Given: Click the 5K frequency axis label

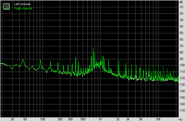Looking at the screenshot, I should point(141,119).
